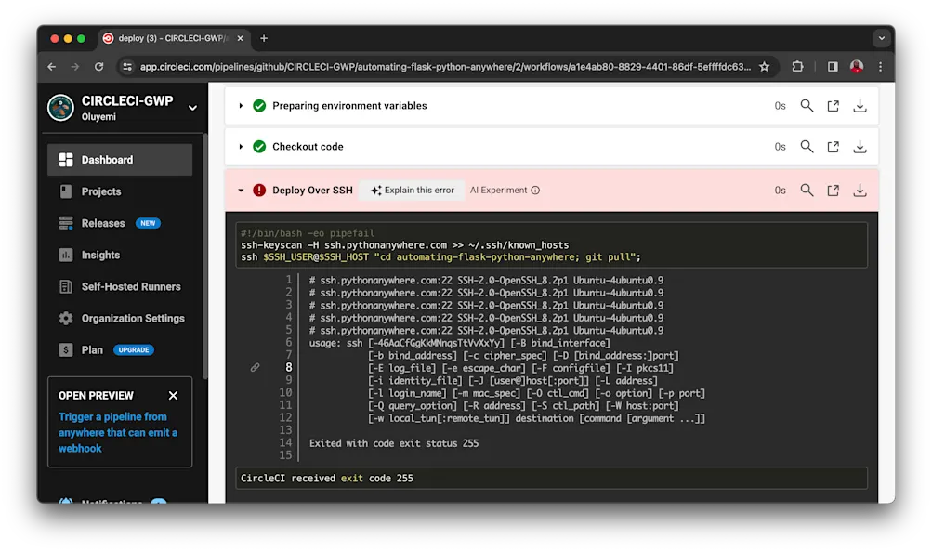Toggle the browser side panel
Screen dimensions: 932x552
coord(833,67)
